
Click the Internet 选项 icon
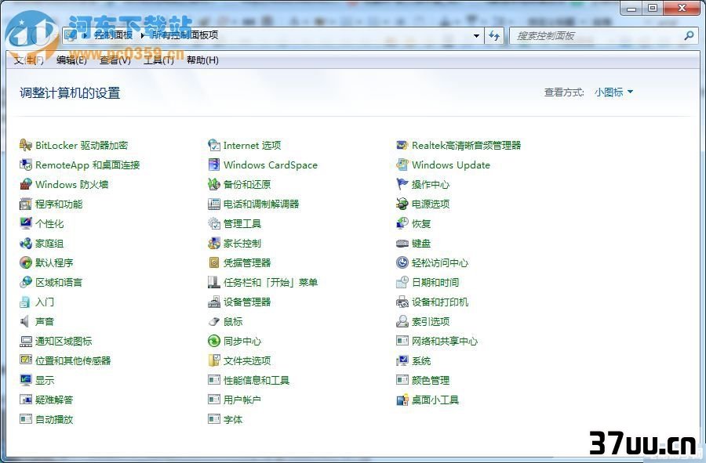tap(214, 145)
